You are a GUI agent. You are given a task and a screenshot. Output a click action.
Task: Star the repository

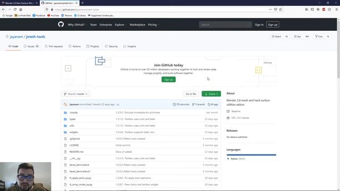(297, 37)
